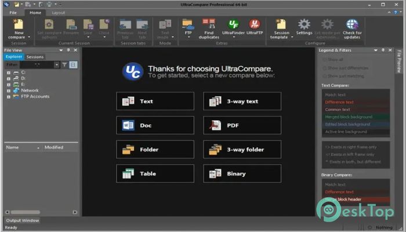
Task: Switch to the Sessions tab
Action: [35, 57]
